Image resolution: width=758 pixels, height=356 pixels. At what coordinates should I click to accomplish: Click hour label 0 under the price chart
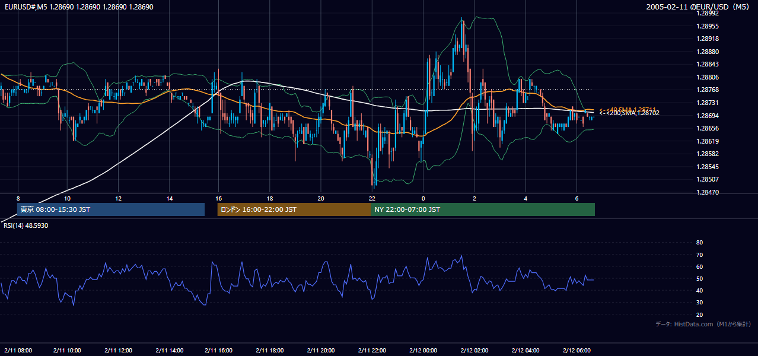coord(423,199)
